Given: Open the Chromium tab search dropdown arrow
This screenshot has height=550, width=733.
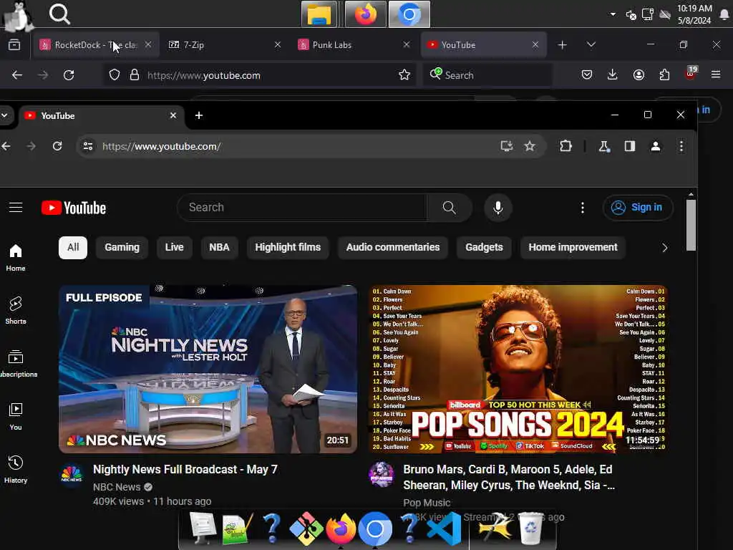Looking at the screenshot, I should (4, 115).
